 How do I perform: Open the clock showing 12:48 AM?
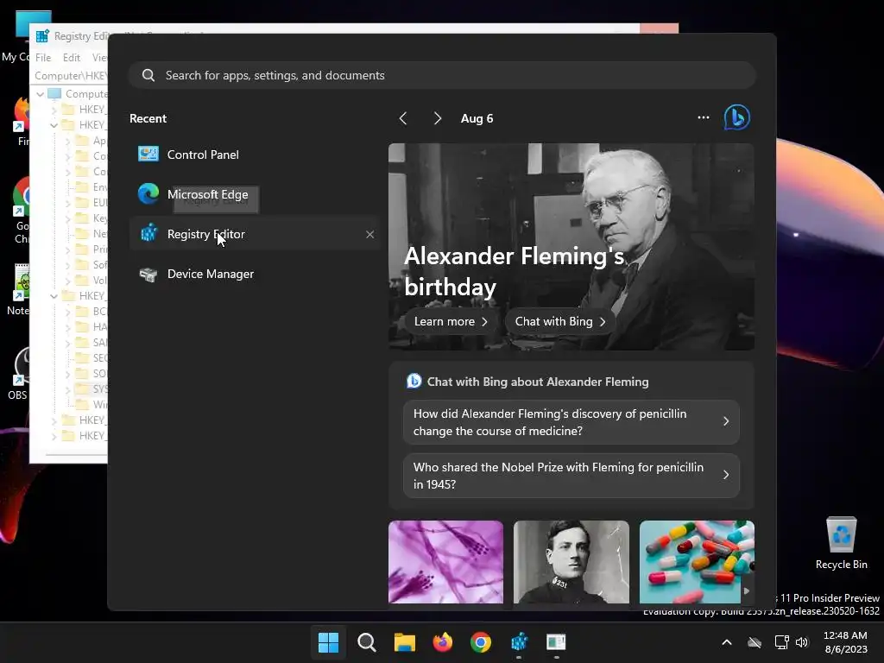(846, 642)
